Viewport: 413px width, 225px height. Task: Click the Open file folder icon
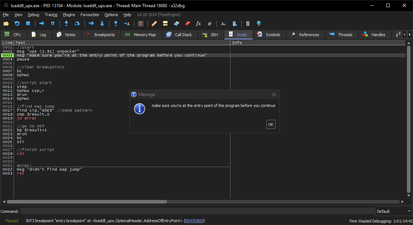click(6, 24)
